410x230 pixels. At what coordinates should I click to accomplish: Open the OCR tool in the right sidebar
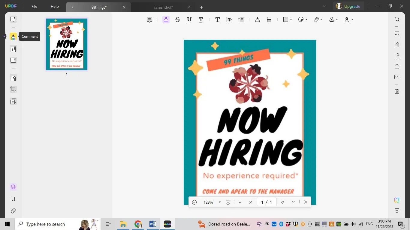[x=396, y=34]
